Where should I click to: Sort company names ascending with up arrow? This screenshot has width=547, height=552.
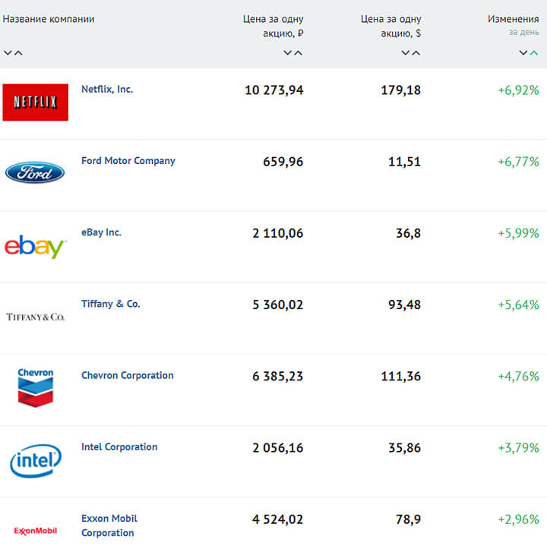(18, 53)
